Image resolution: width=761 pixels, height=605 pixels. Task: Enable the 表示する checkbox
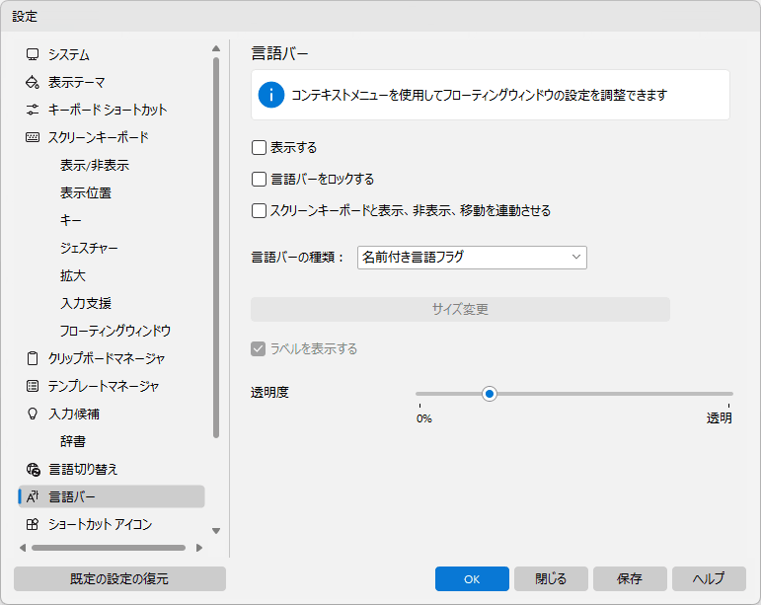click(x=259, y=147)
